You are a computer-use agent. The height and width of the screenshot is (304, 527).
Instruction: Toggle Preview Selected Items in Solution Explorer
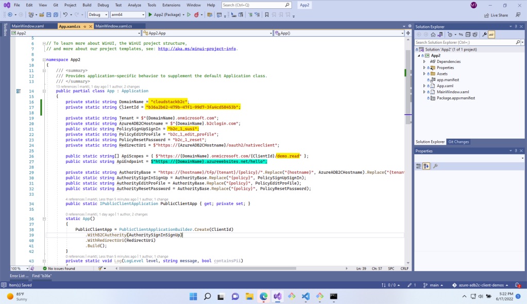click(x=491, y=35)
